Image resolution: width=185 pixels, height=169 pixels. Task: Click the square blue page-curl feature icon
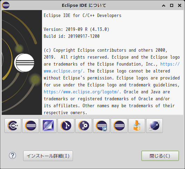click(x=48, y=126)
